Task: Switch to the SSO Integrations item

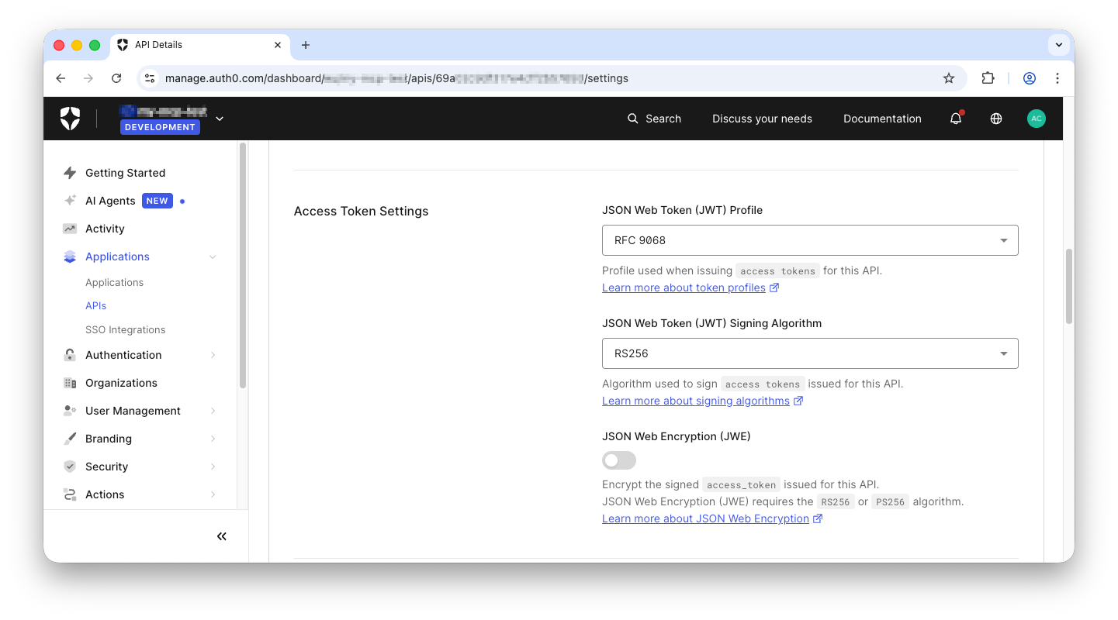Action: 125,329
